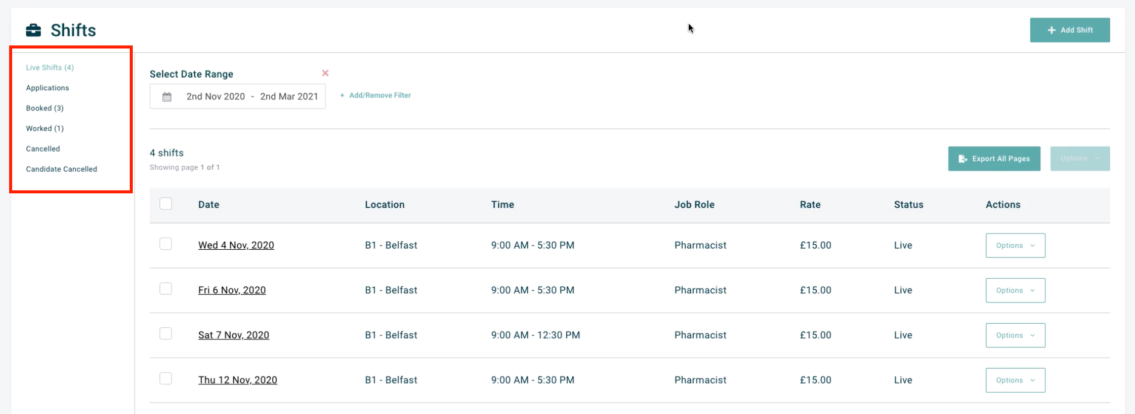Open the bulk Options dropdown above table
The image size is (1135, 414).
pyautogui.click(x=1080, y=159)
